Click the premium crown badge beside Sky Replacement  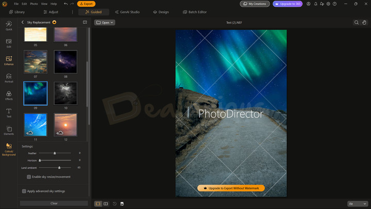coord(55,22)
